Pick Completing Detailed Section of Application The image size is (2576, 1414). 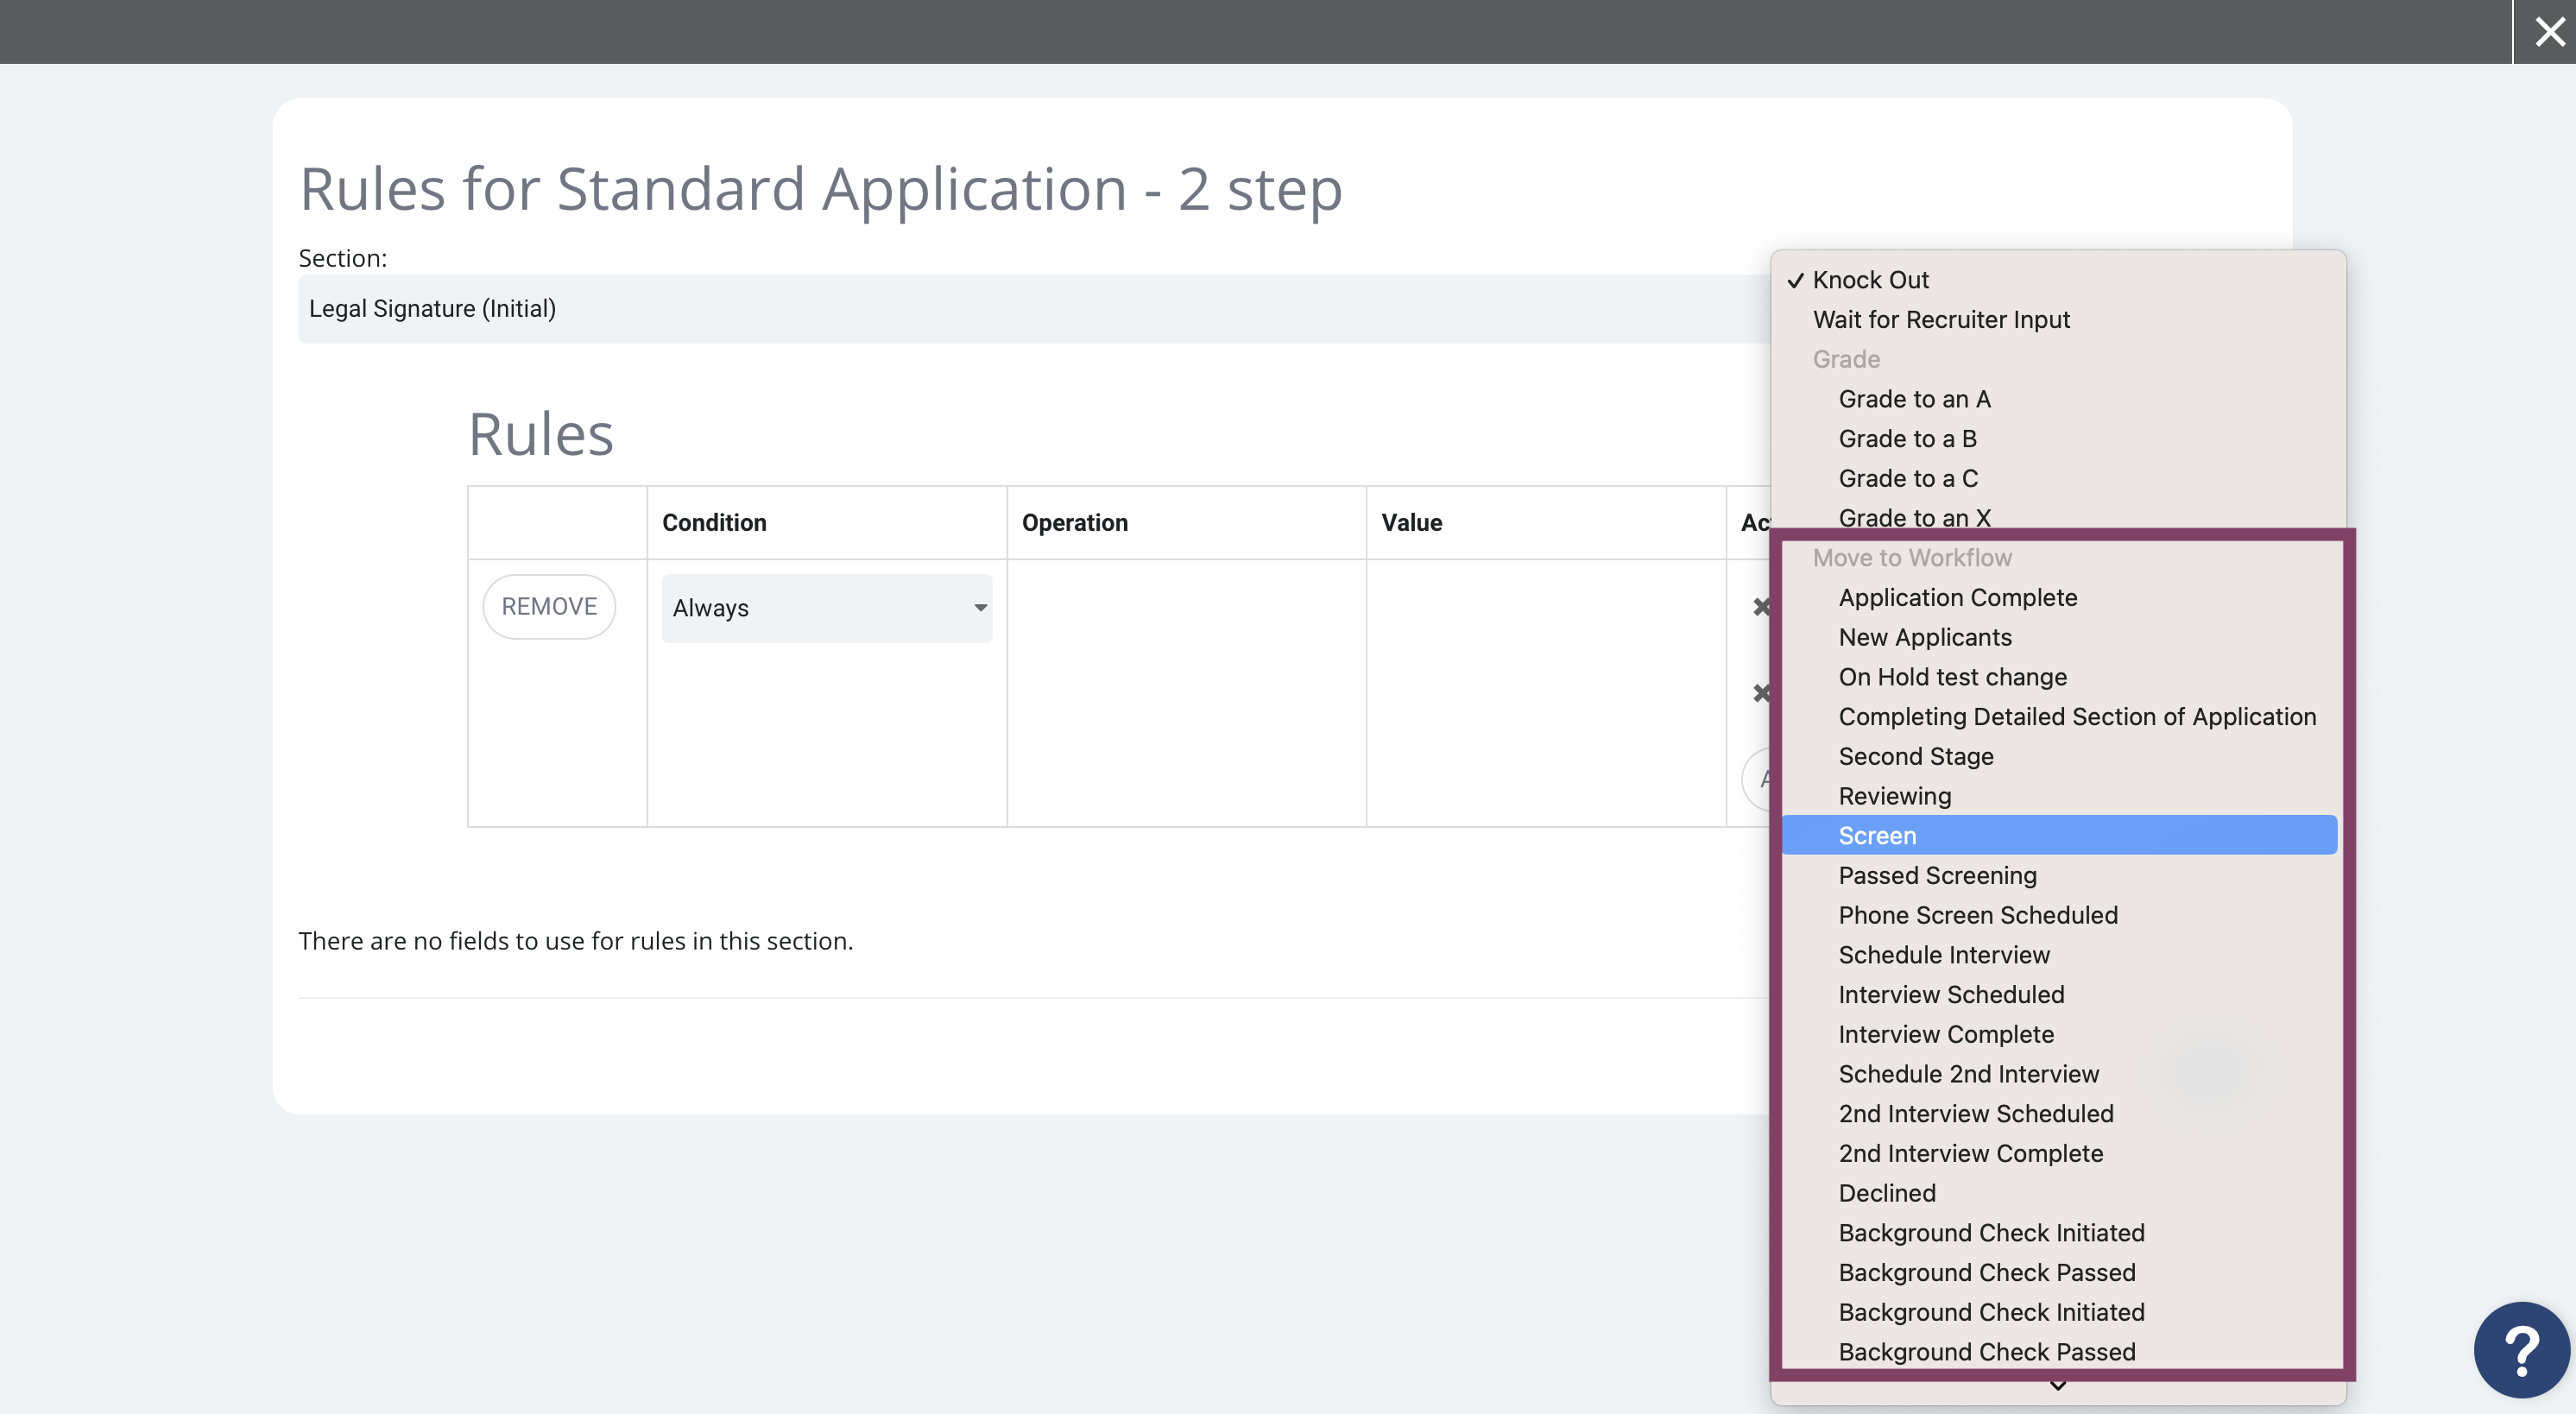click(x=2059, y=717)
